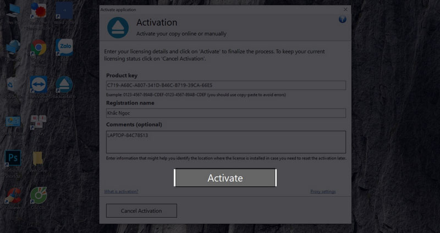Click the blue help icon in Activation dialog
440x233 pixels.
(342, 19)
